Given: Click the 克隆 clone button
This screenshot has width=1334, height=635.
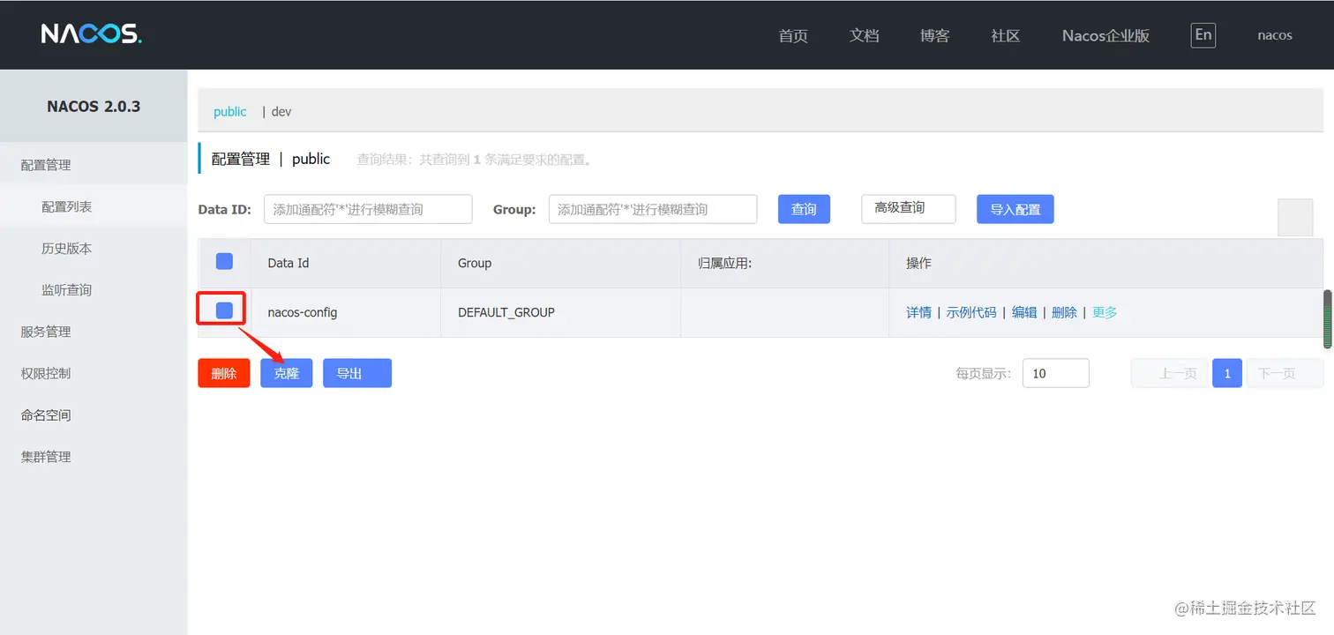Looking at the screenshot, I should (287, 373).
